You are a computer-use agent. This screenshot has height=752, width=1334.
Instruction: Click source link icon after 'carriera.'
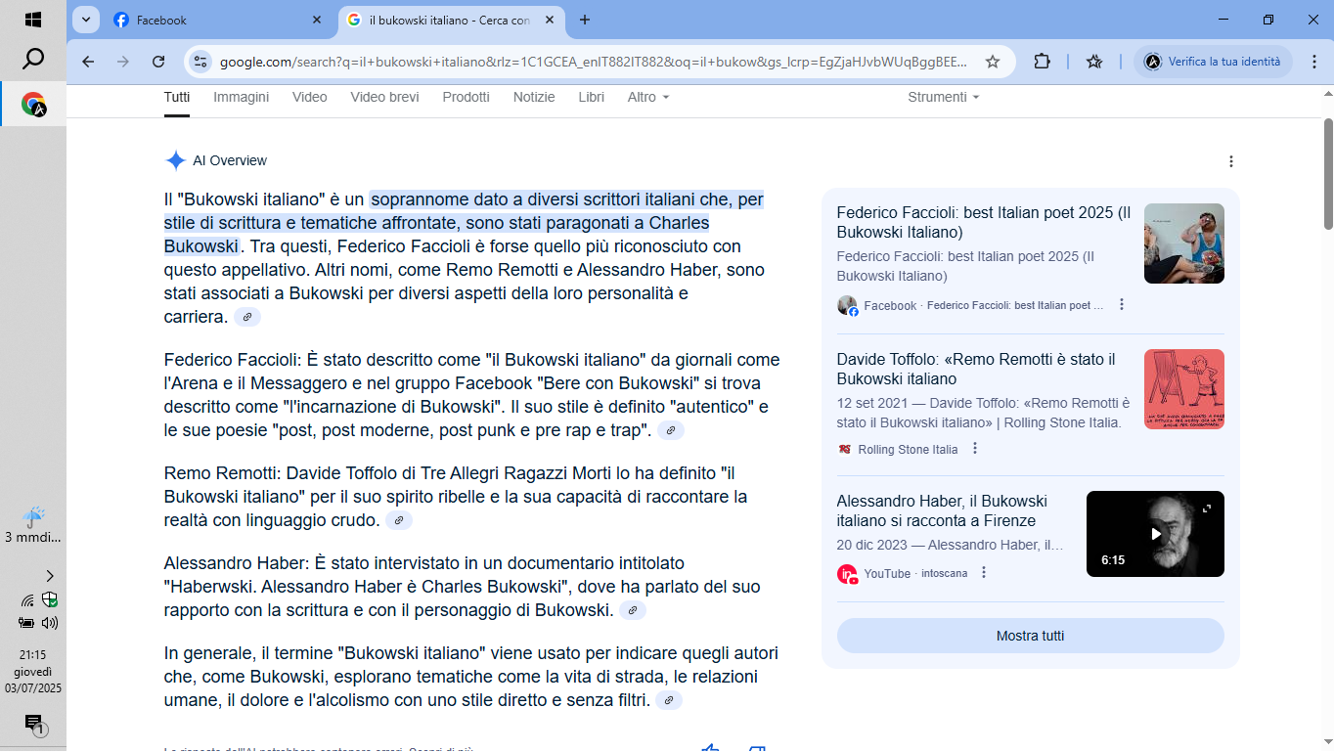coord(247,317)
